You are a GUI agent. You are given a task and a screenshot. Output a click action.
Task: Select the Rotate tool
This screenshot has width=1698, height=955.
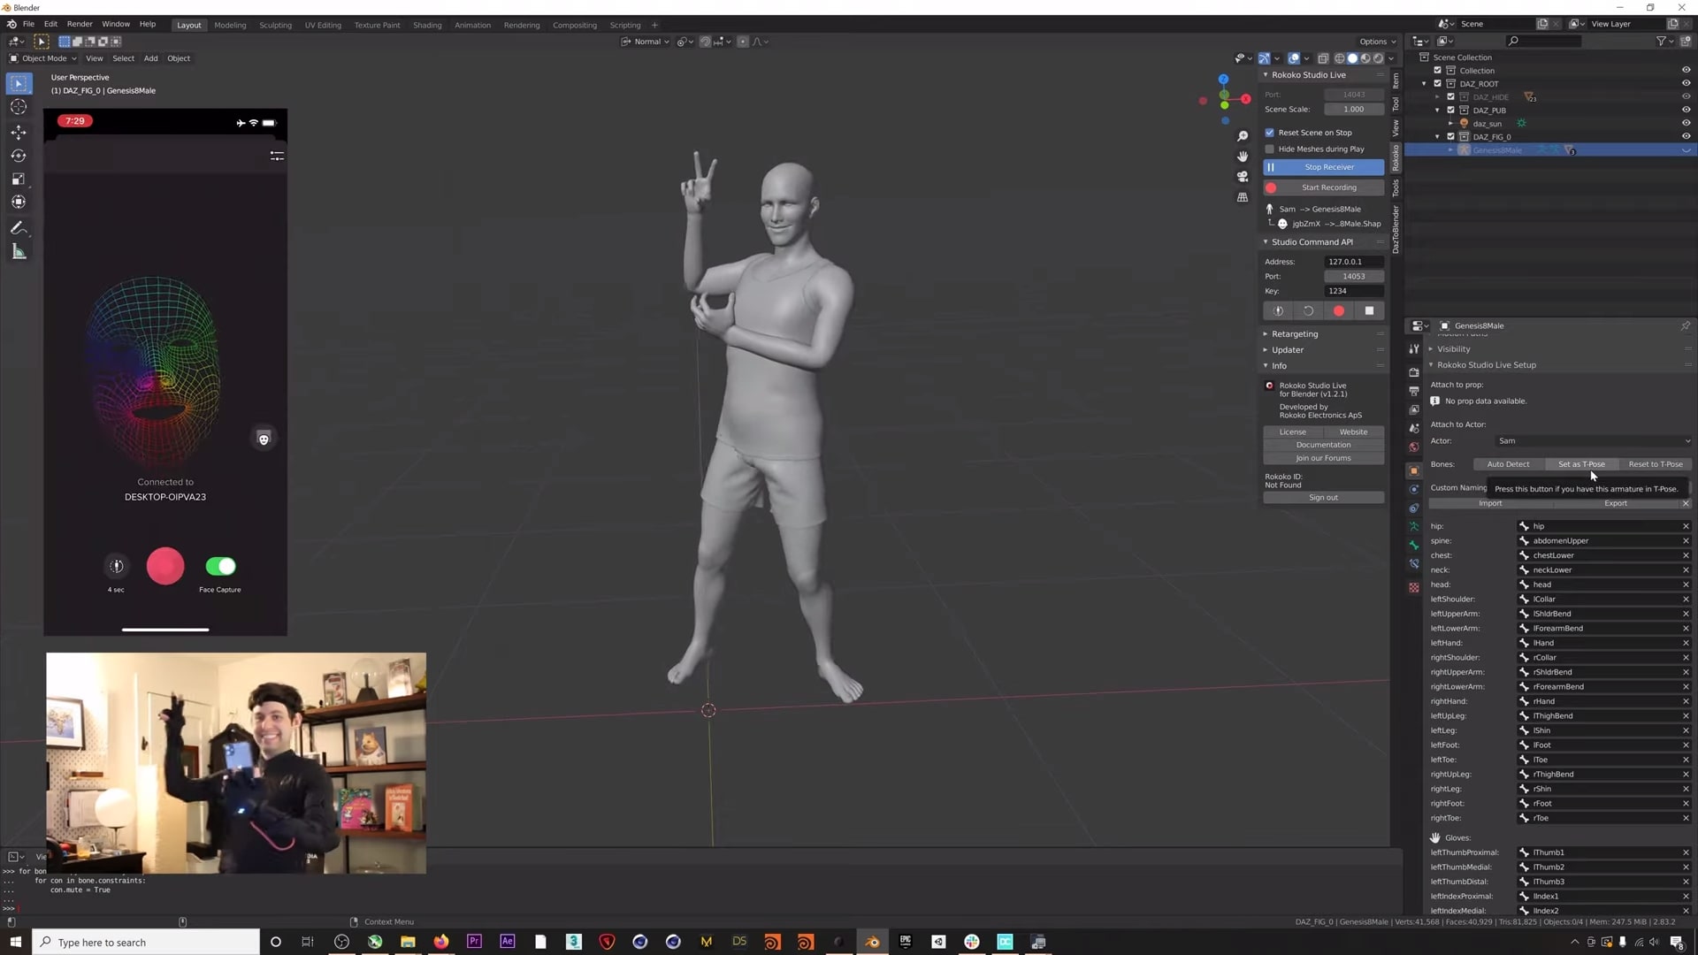[18, 156]
